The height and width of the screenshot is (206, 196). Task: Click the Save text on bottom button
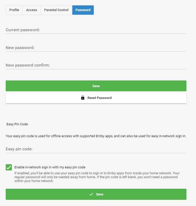99,194
